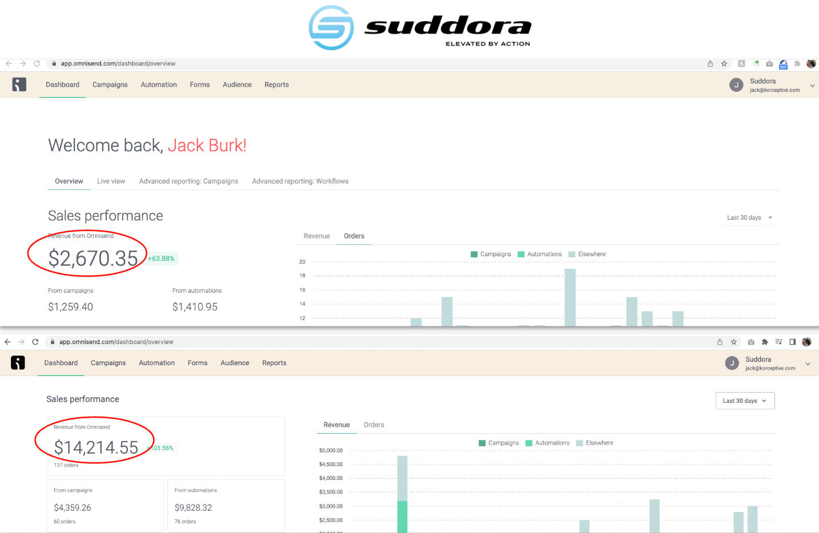Expand the Suddora account chevron in lower window

[x=808, y=364]
